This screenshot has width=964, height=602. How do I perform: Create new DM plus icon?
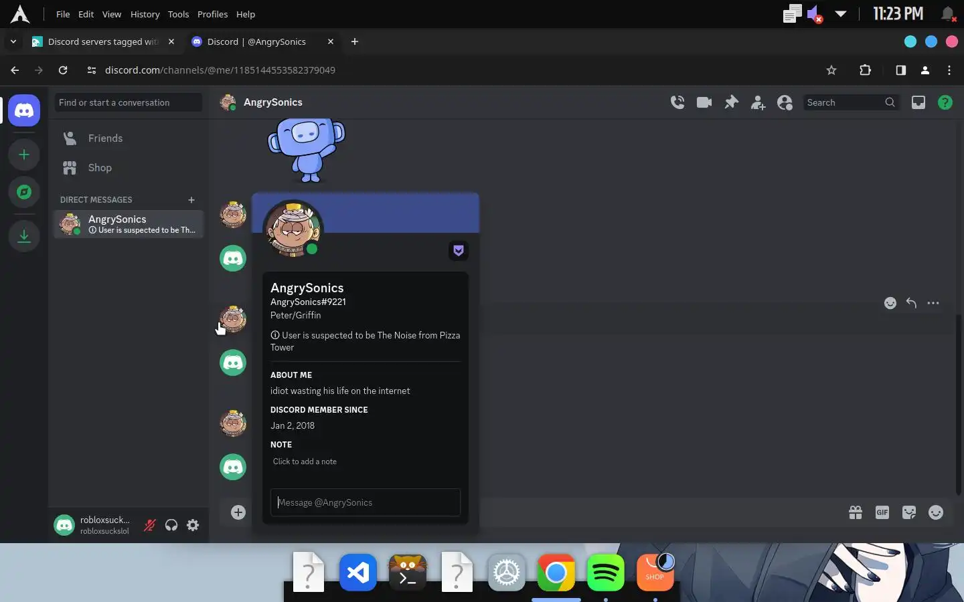point(191,200)
